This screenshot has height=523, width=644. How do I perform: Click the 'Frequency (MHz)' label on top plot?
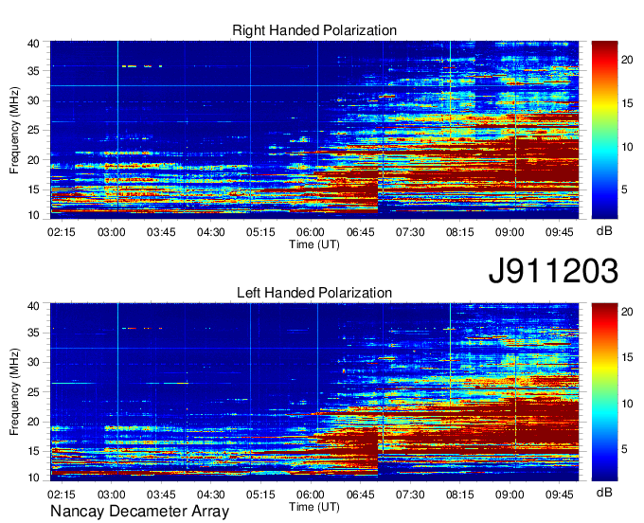14,130
